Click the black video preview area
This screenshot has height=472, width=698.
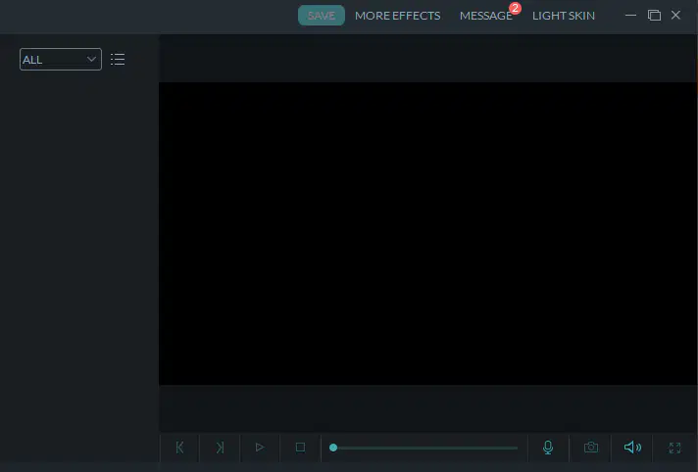coord(427,234)
